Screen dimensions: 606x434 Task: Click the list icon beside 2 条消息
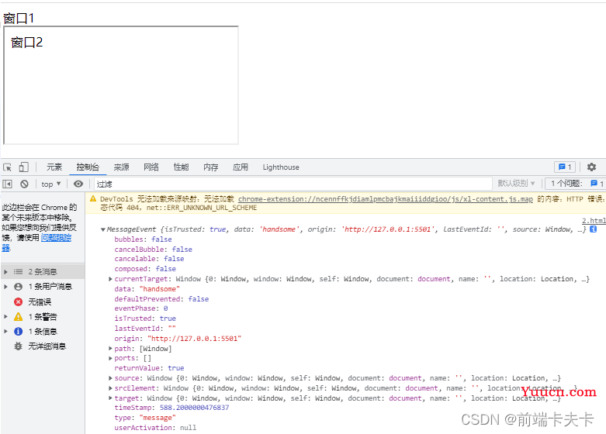pyautogui.click(x=18, y=271)
